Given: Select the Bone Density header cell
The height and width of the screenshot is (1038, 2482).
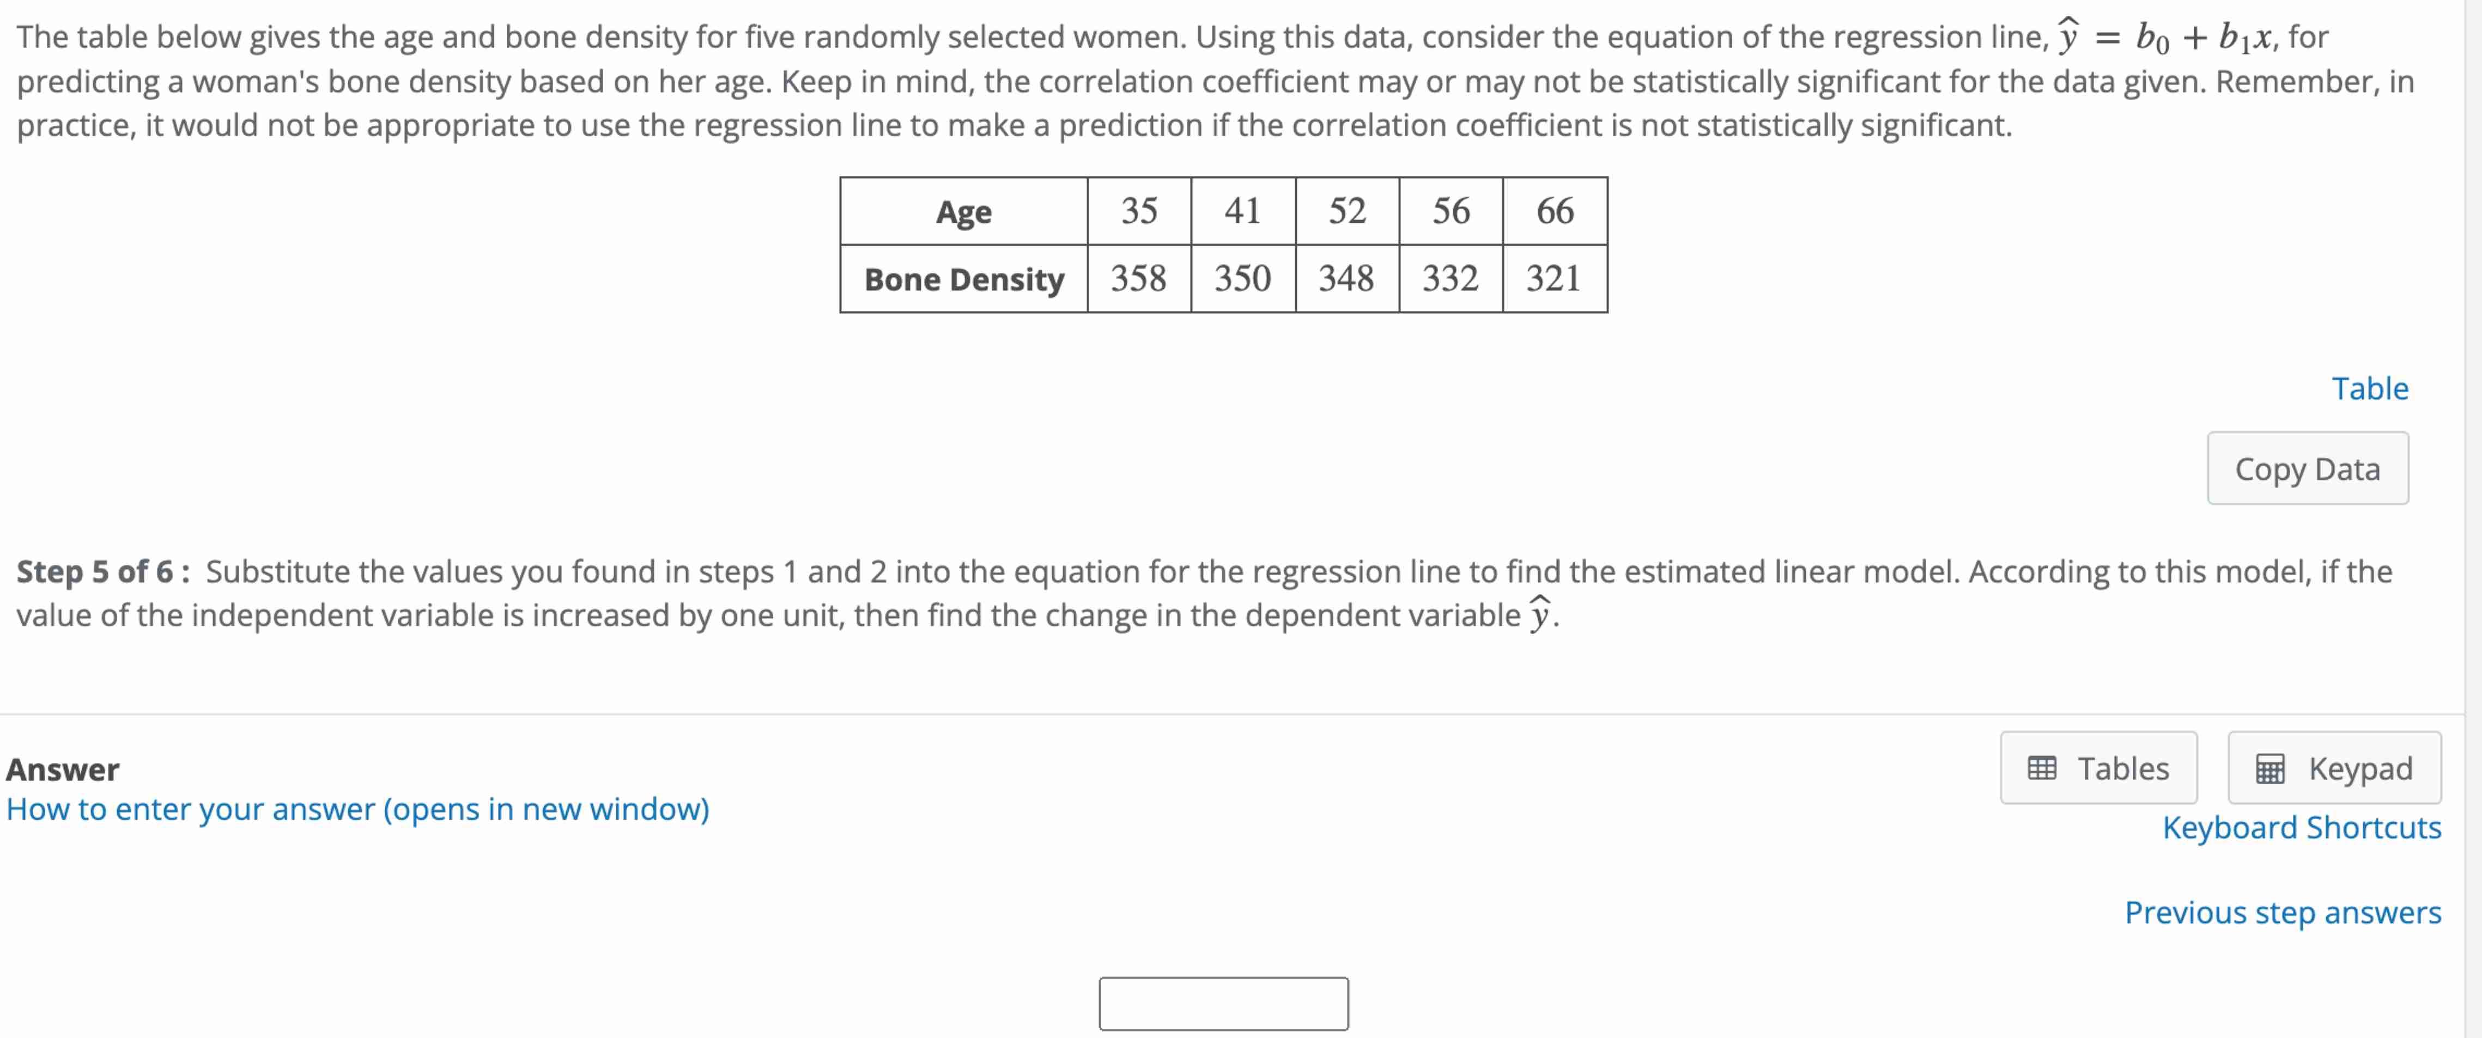Looking at the screenshot, I should pyautogui.click(x=963, y=279).
